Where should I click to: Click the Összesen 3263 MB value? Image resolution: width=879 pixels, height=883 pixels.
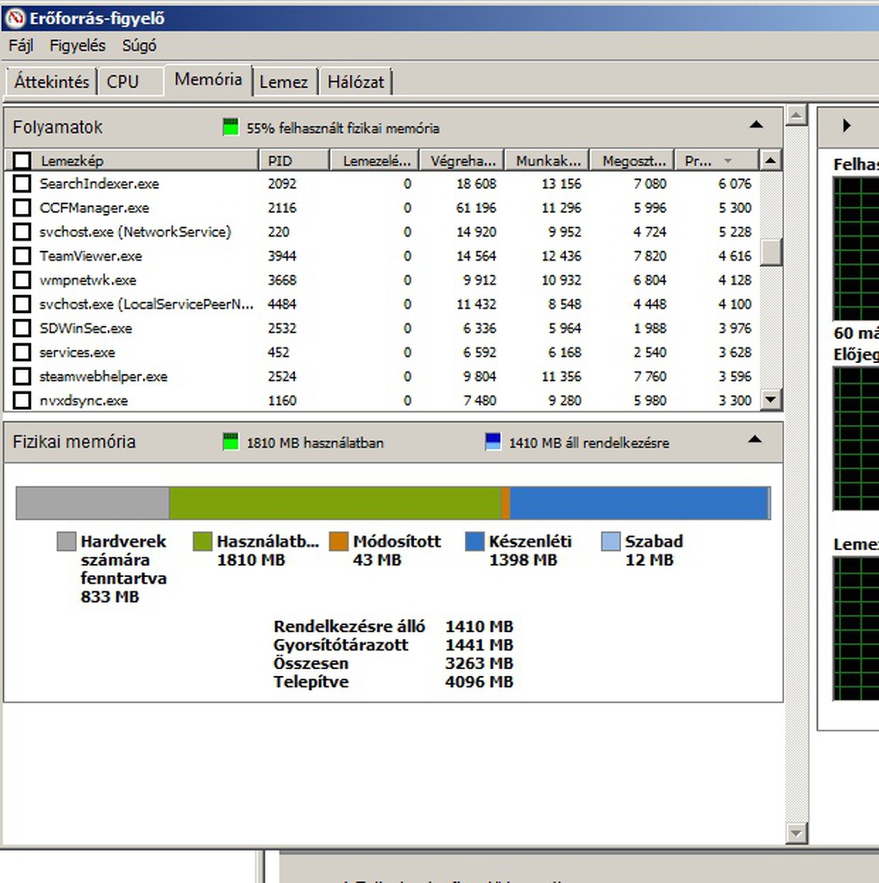(x=479, y=663)
